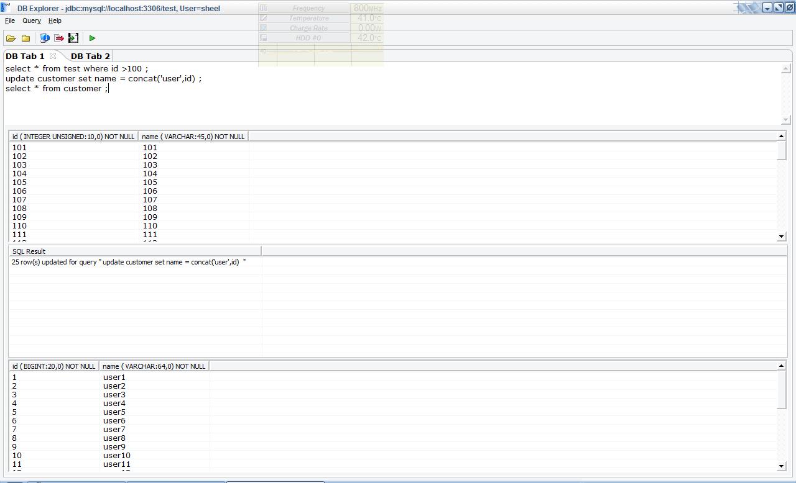Click scroll up arrow of first result table
Screen dimensions: 796x483
782,136
